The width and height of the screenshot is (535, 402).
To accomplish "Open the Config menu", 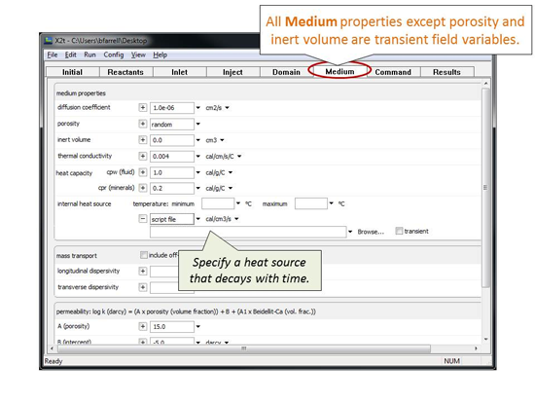I will tap(114, 55).
